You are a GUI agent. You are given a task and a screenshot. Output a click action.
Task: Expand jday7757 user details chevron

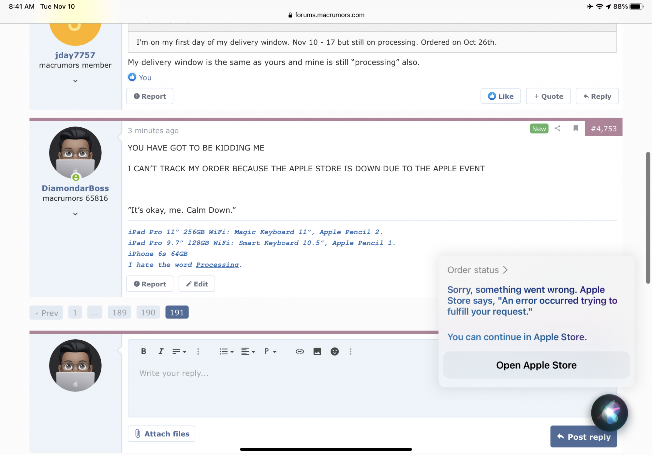tap(75, 81)
